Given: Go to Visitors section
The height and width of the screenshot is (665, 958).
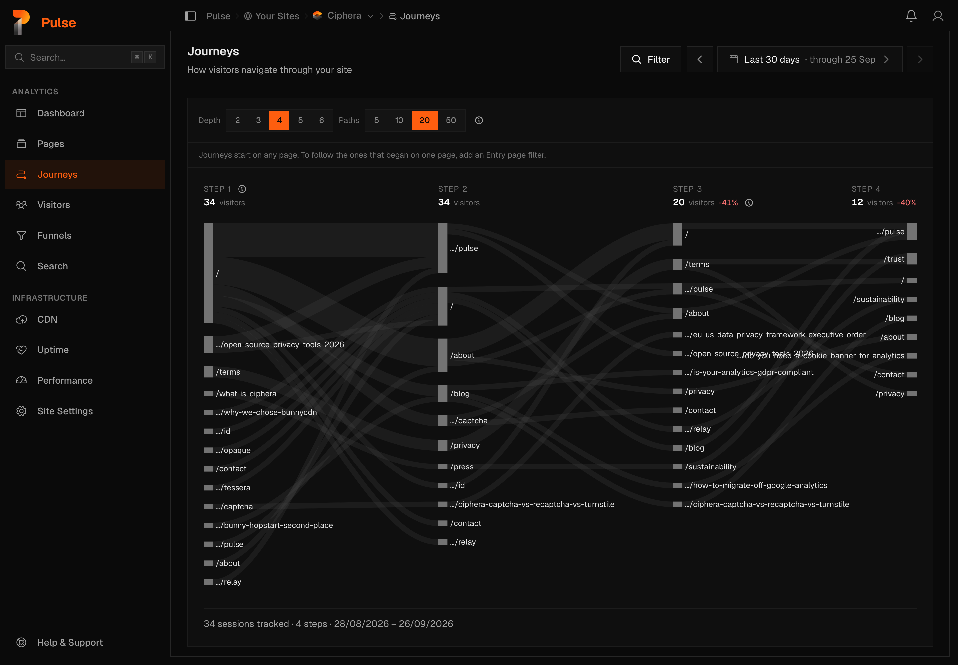Looking at the screenshot, I should coord(85,205).
